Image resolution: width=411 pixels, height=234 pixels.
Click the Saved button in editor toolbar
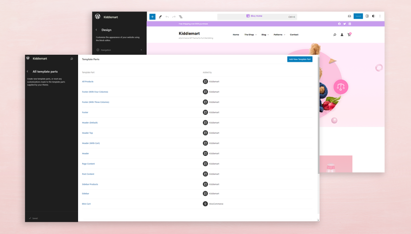point(358,16)
